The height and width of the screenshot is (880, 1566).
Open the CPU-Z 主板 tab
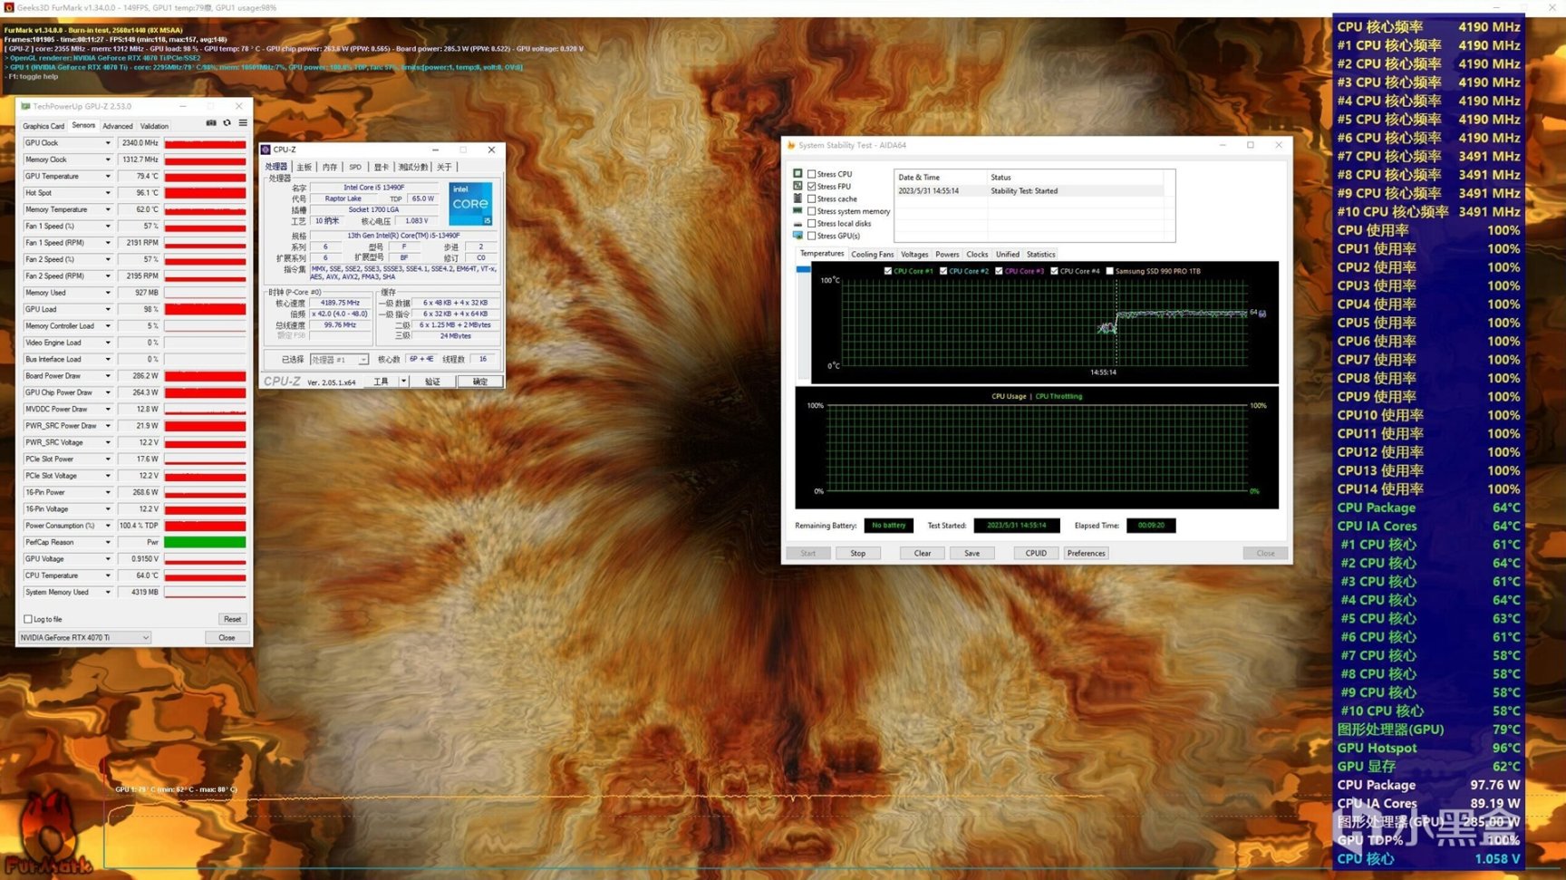304,167
